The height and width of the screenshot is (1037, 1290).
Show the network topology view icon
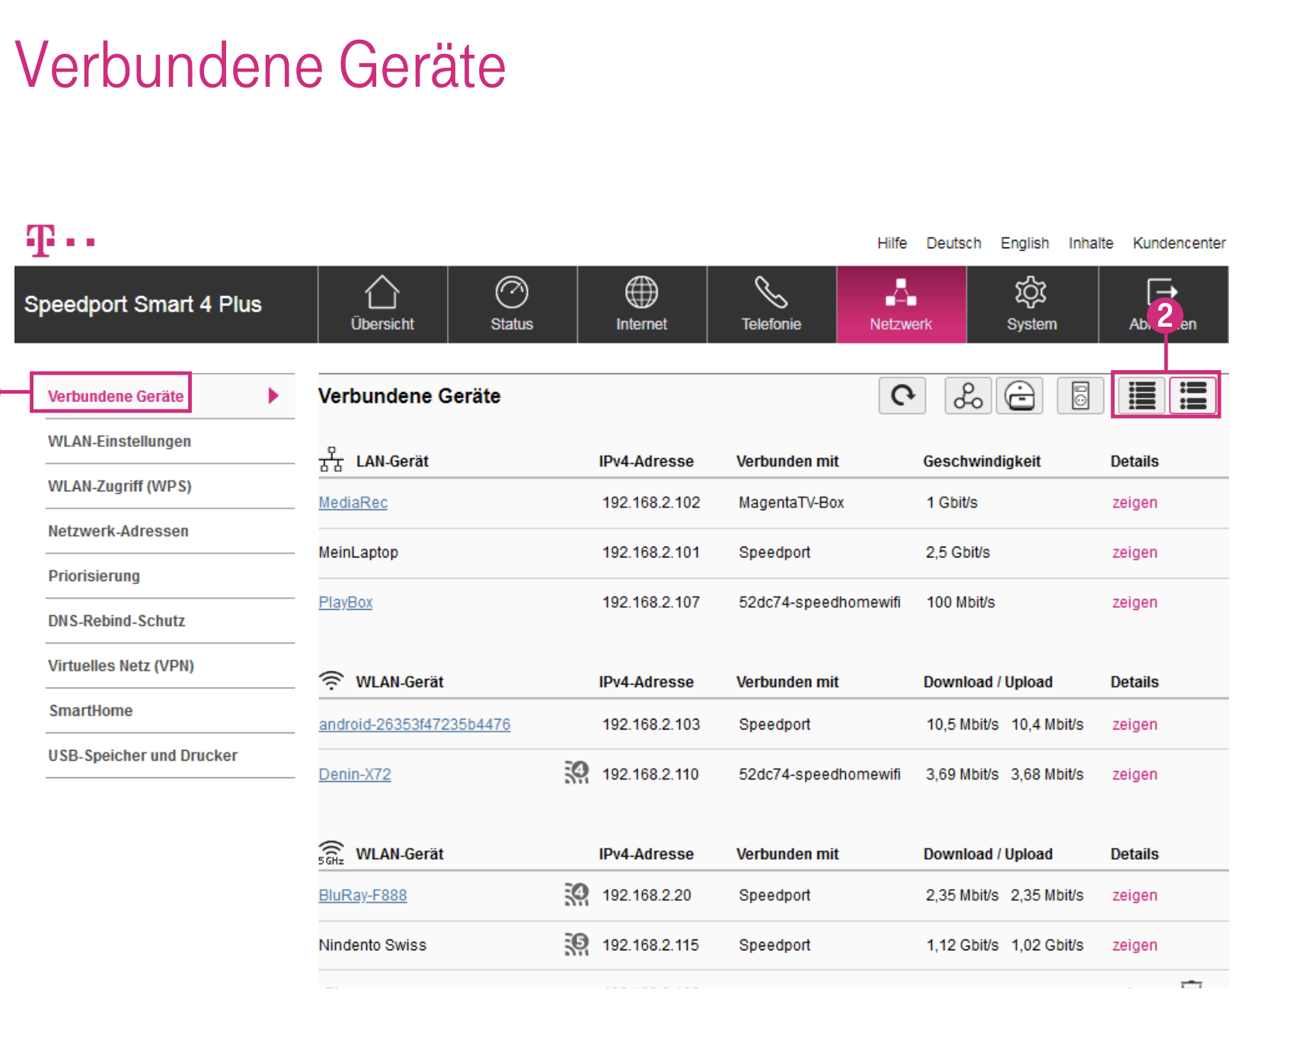(968, 396)
